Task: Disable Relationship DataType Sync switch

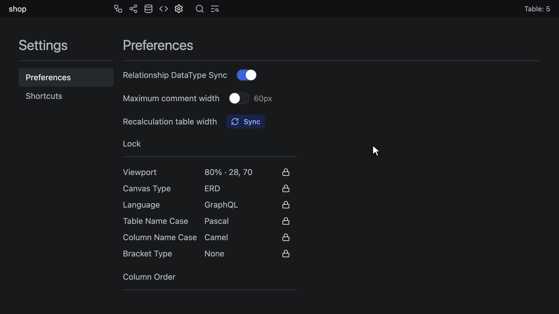Action: [247, 75]
